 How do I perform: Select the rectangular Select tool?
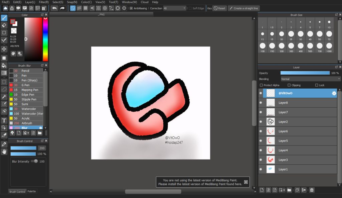[x=4, y=82]
